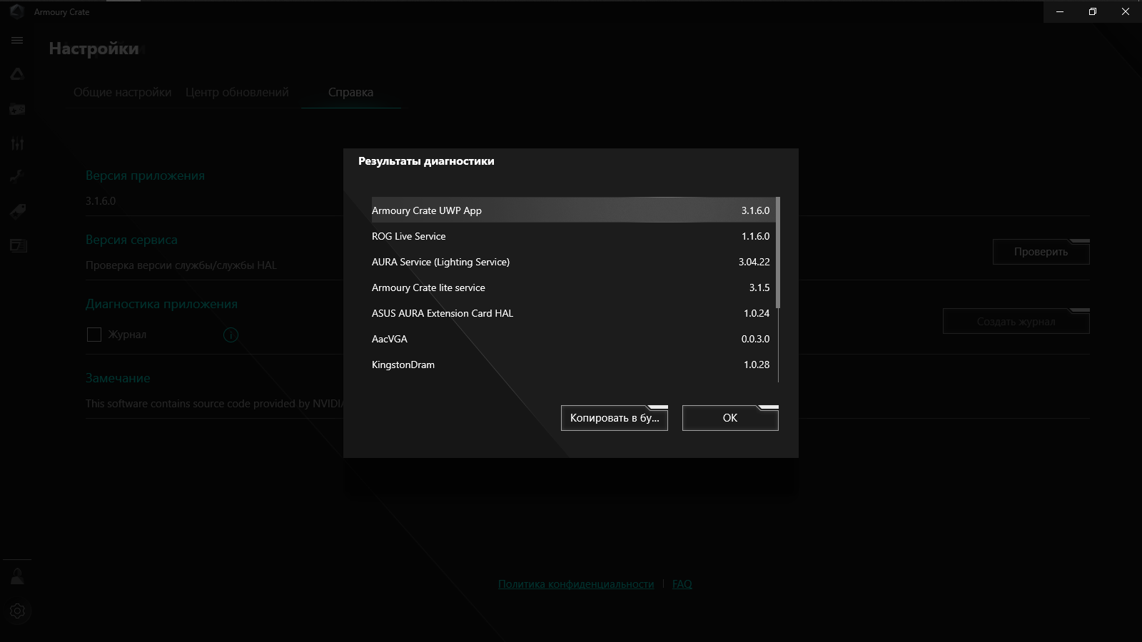The image size is (1142, 642).
Task: Click the Проверить button
Action: click(x=1041, y=252)
